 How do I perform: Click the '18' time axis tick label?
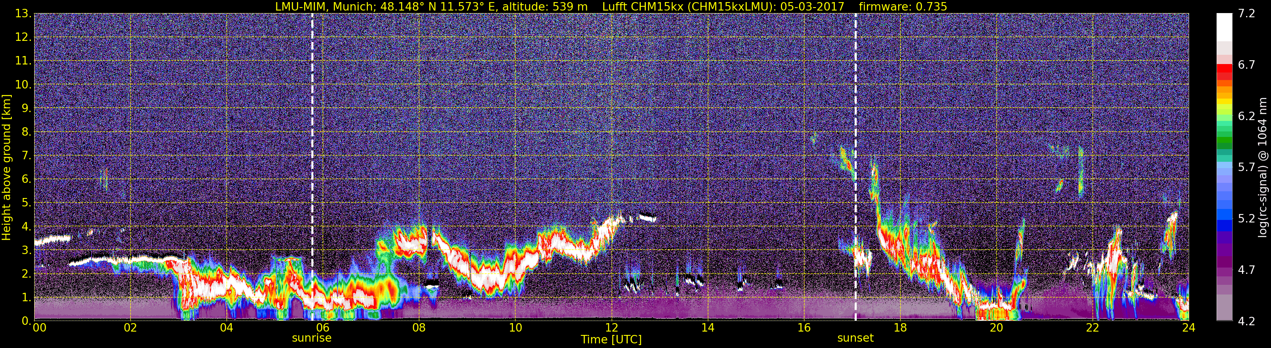(900, 328)
